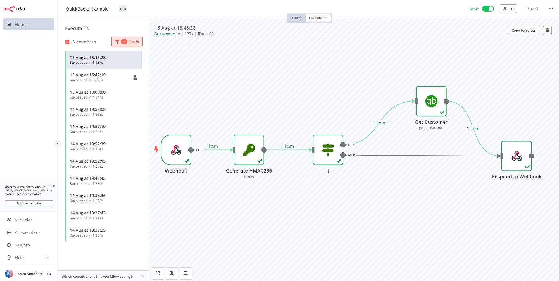Select the Generate HMAC256 key node
Screen dimensions: 559x281
pyautogui.click(x=249, y=150)
